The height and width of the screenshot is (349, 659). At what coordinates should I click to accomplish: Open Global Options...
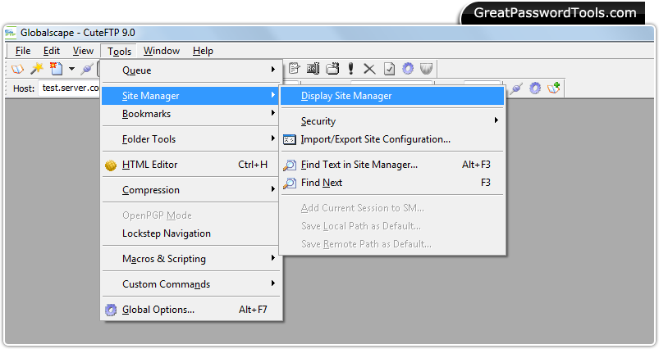click(191, 310)
